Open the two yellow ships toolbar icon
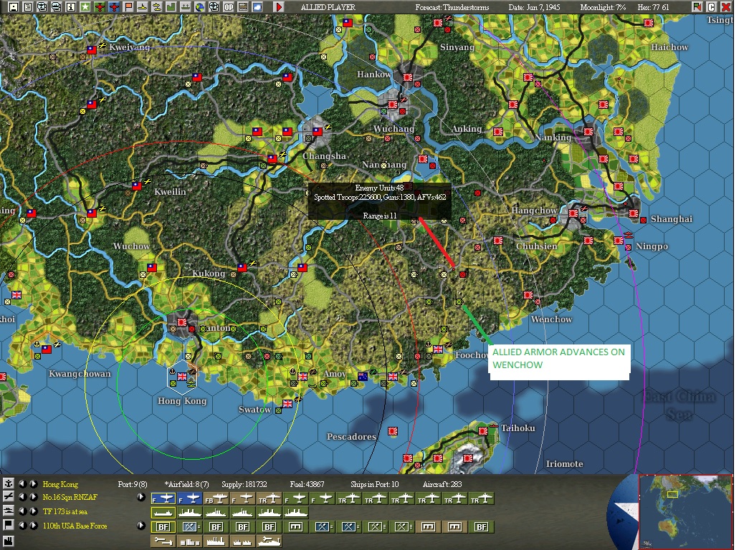Screen dimensions: 744x550 156,7
